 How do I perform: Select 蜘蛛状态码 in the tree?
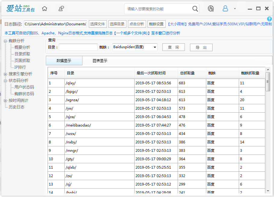pos(24,94)
